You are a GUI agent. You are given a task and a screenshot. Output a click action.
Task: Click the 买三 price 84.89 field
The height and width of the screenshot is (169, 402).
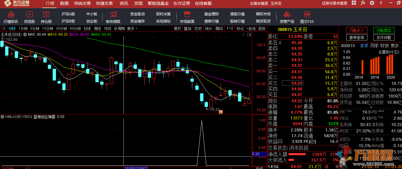click(292, 83)
